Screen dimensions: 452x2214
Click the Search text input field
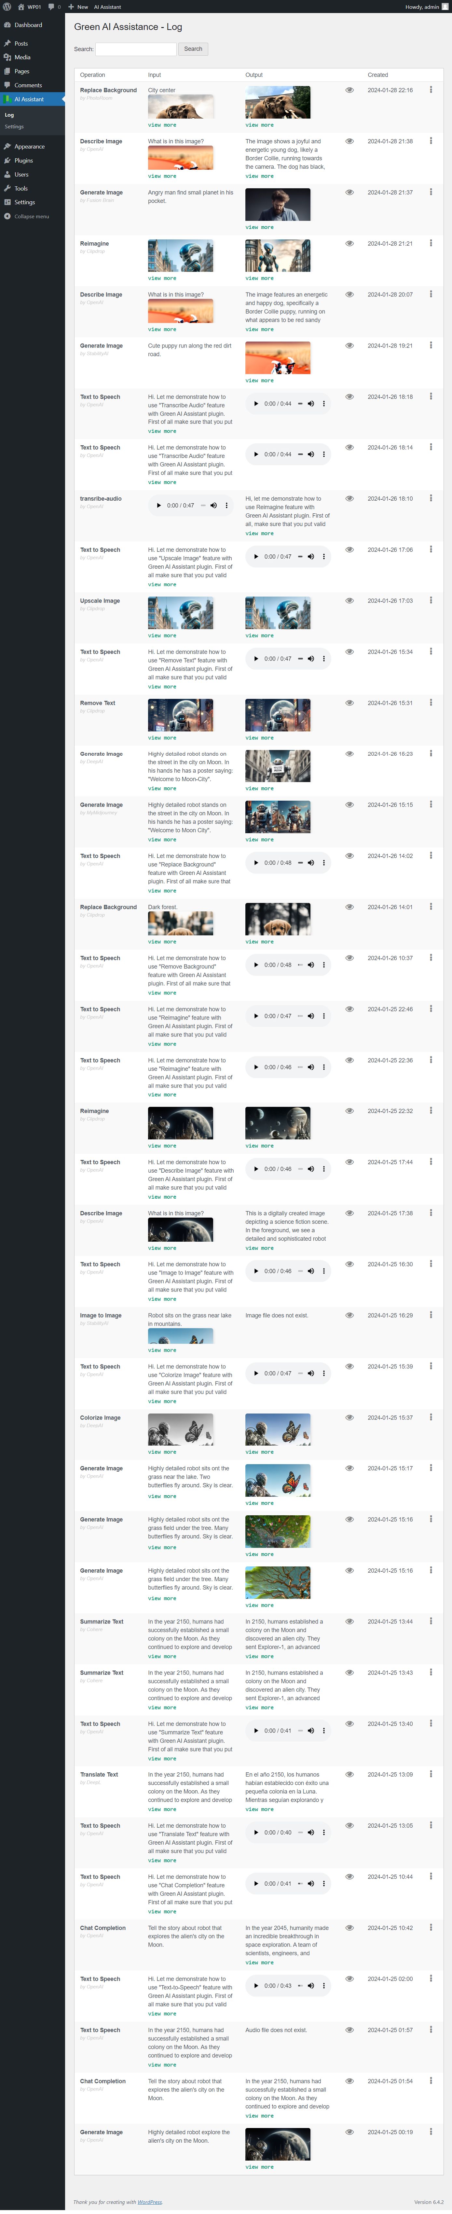136,49
